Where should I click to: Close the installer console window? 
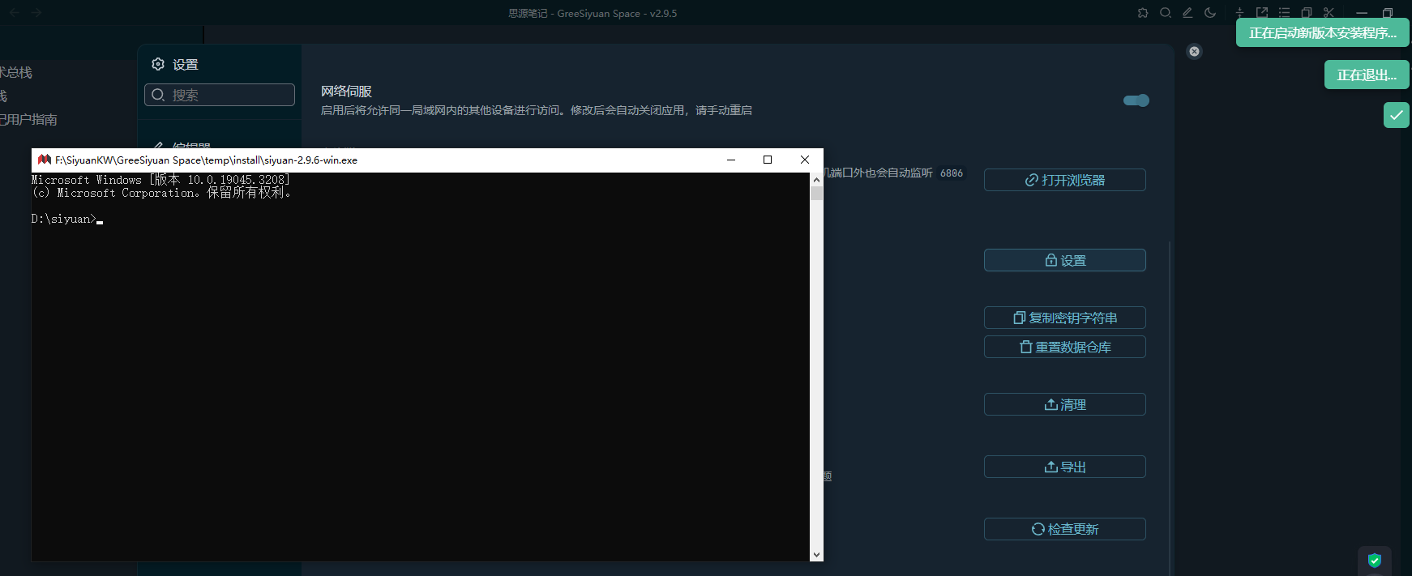[805, 160]
